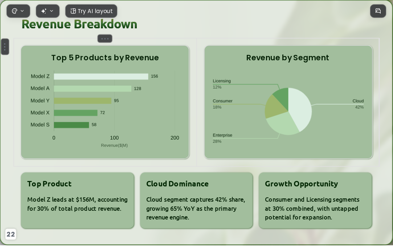The width and height of the screenshot is (393, 246).
Task: Click the 128 value label
Action: pyautogui.click(x=137, y=89)
